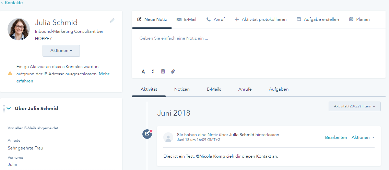Viewport: 389px width, 170px height.
Task: Click the pencil edit icon beside Julia Schmid
Action: pyautogui.click(x=112, y=21)
